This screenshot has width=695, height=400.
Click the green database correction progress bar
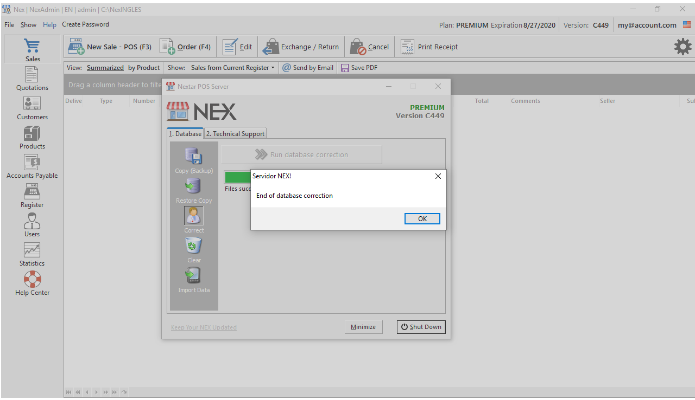click(x=237, y=177)
